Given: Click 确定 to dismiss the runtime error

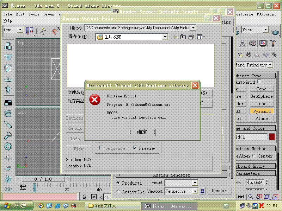Looking at the screenshot, I should pyautogui.click(x=142, y=132).
